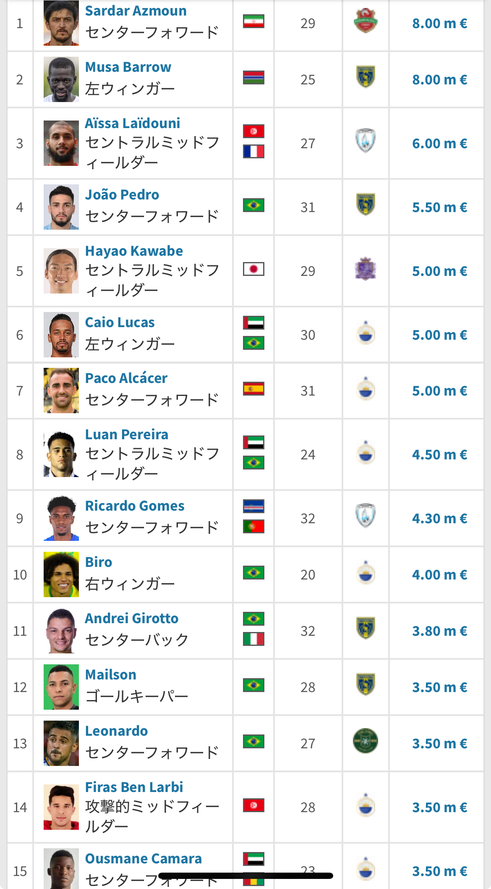Tap the green club crest in Leonardo's row
The width and height of the screenshot is (491, 889).
366,741
